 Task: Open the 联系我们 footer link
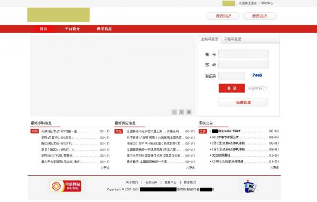pos(190,182)
